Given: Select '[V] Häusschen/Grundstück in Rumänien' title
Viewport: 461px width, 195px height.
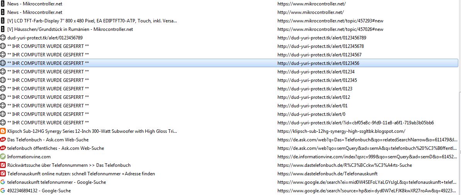Looking at the screenshot, I should 70,29.
